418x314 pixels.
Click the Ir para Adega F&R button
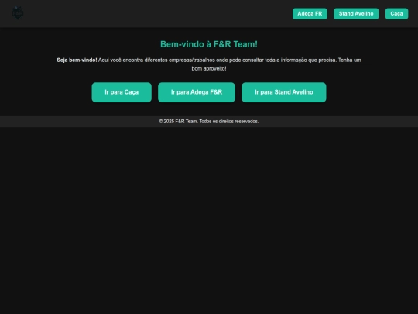[x=197, y=92]
